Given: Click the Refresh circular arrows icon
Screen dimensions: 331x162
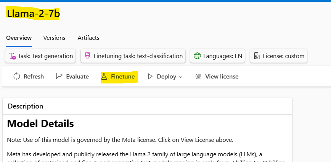Looking at the screenshot, I should coord(17,77).
